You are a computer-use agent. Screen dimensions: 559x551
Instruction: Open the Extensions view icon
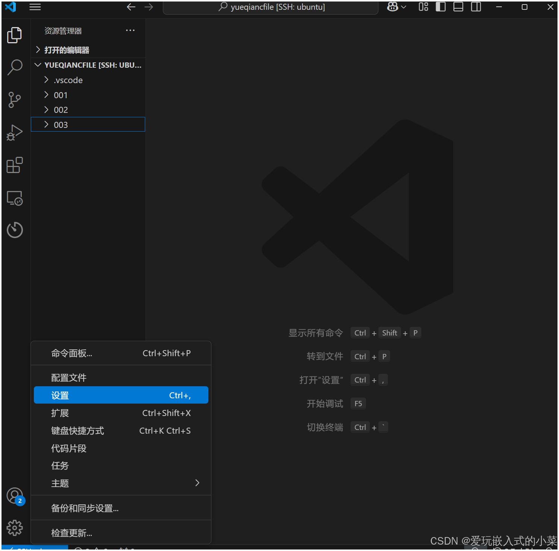tap(15, 165)
